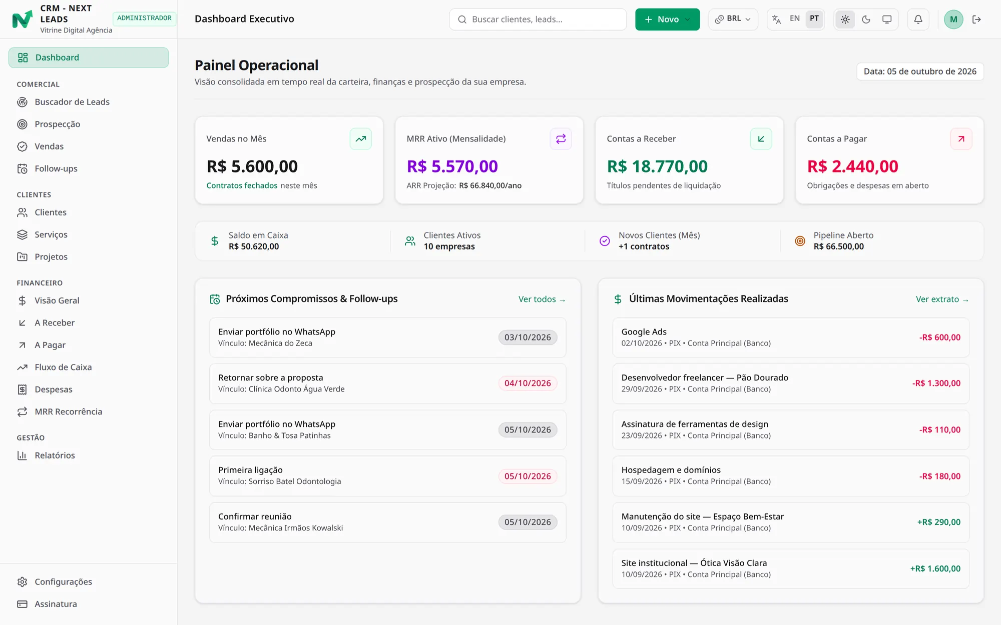Open Buscador de Leads menu
Viewport: 1001px width, 625px height.
coord(89,102)
